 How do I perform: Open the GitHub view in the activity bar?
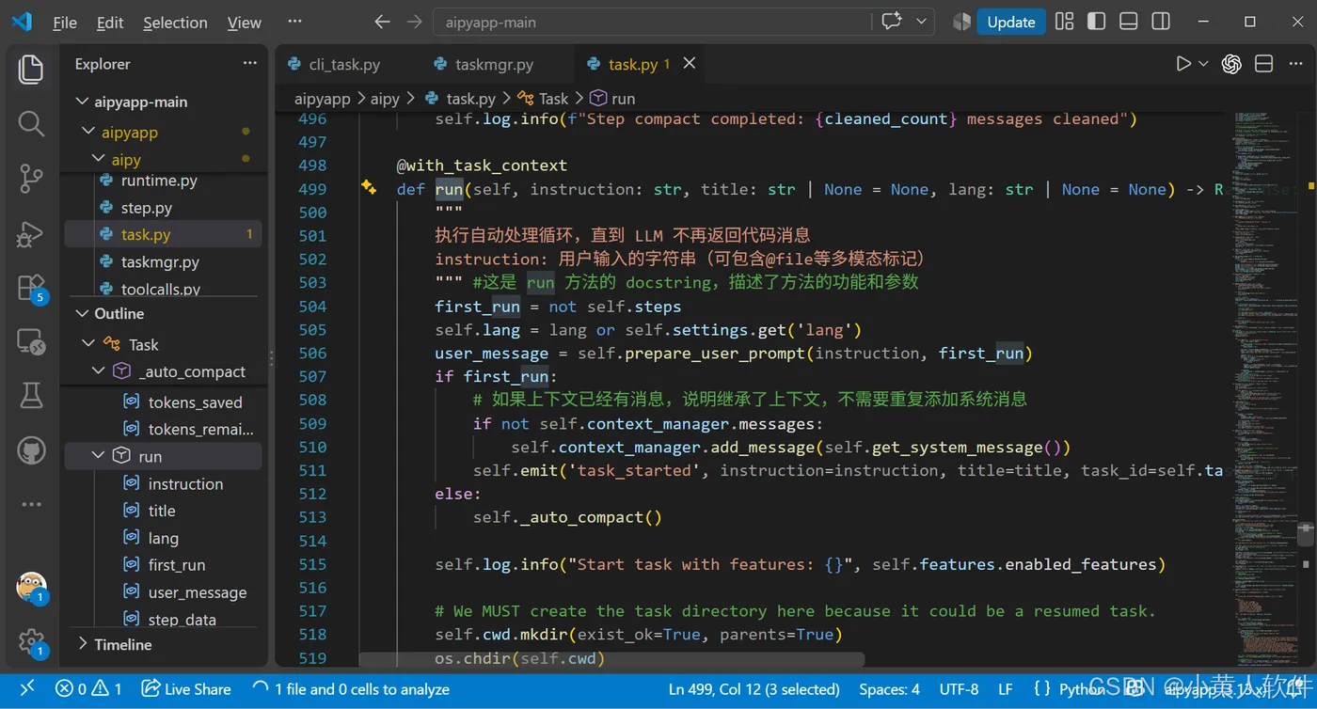(x=31, y=450)
